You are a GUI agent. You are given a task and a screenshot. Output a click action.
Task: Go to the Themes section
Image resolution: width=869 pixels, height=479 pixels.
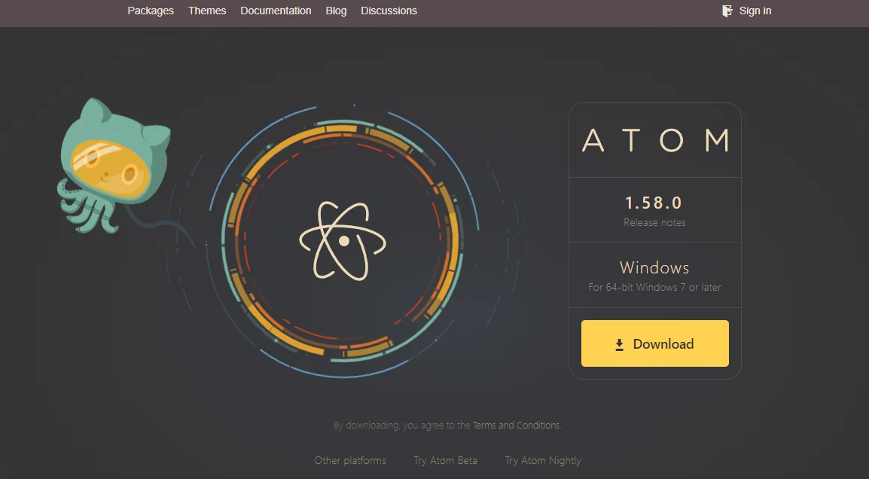(207, 11)
